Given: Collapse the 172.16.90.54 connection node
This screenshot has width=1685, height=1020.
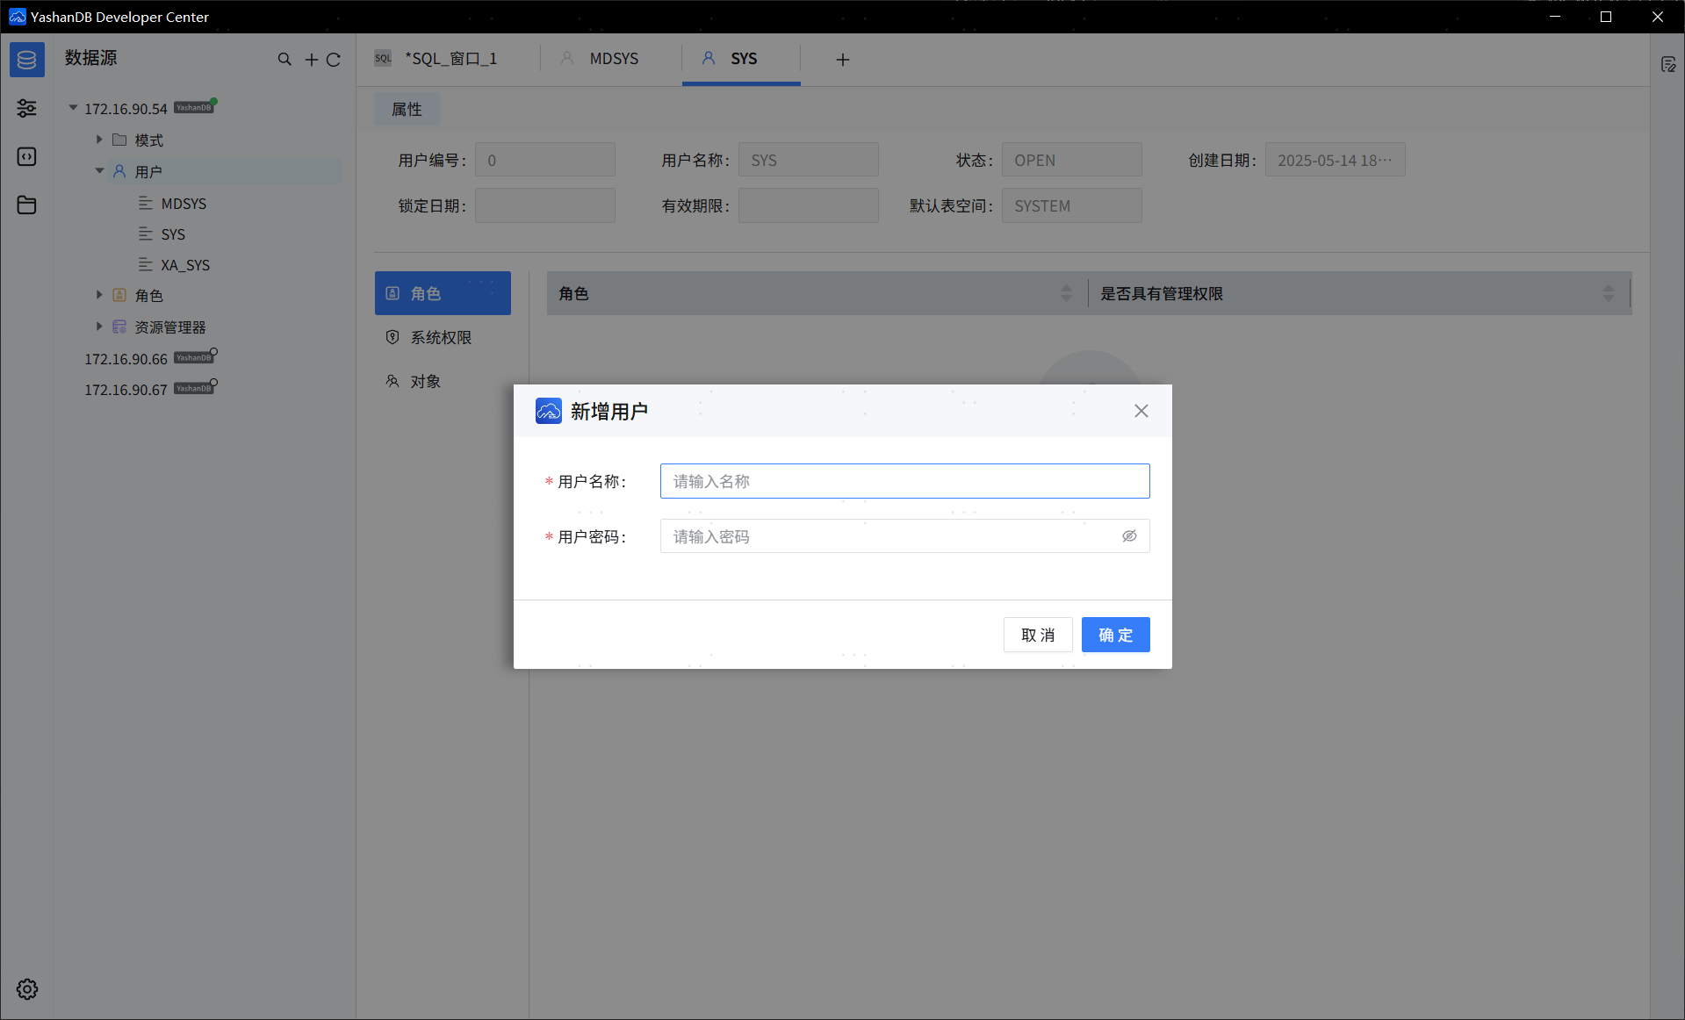Looking at the screenshot, I should (x=73, y=108).
